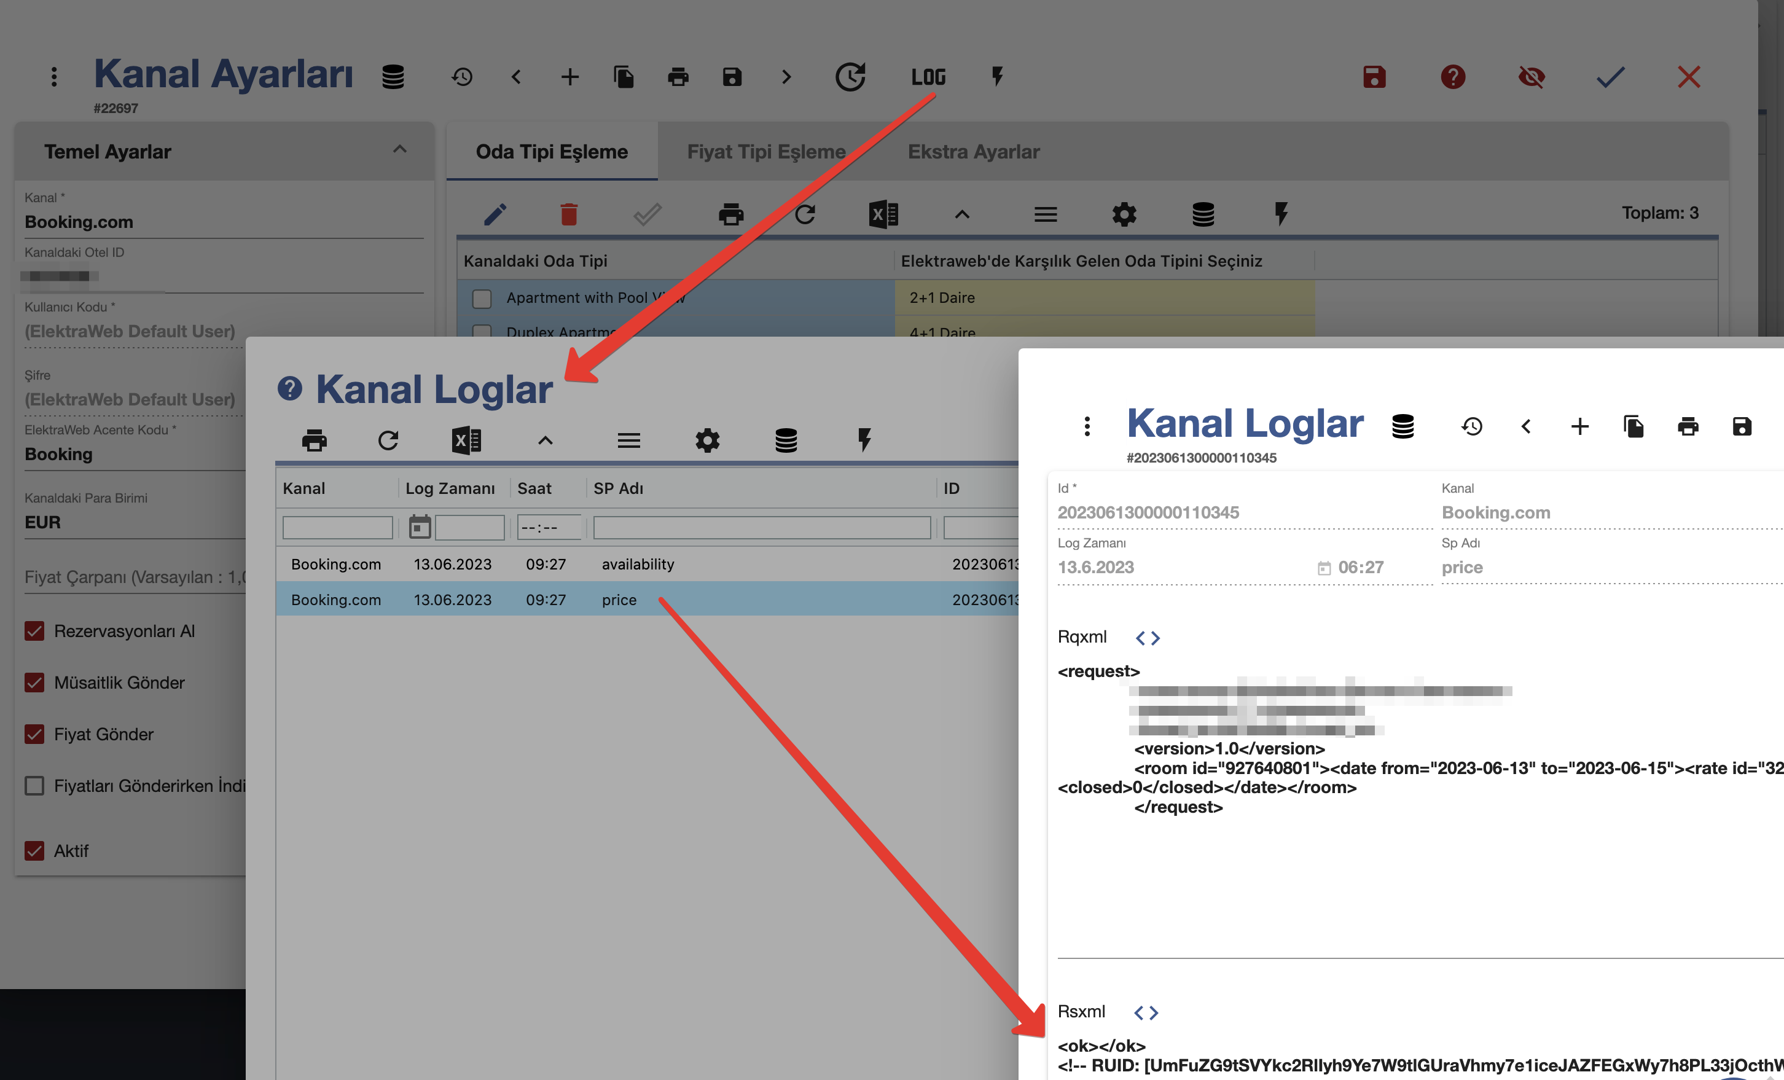
Task: Click the red crossed-eye hide icon
Action: (x=1531, y=77)
